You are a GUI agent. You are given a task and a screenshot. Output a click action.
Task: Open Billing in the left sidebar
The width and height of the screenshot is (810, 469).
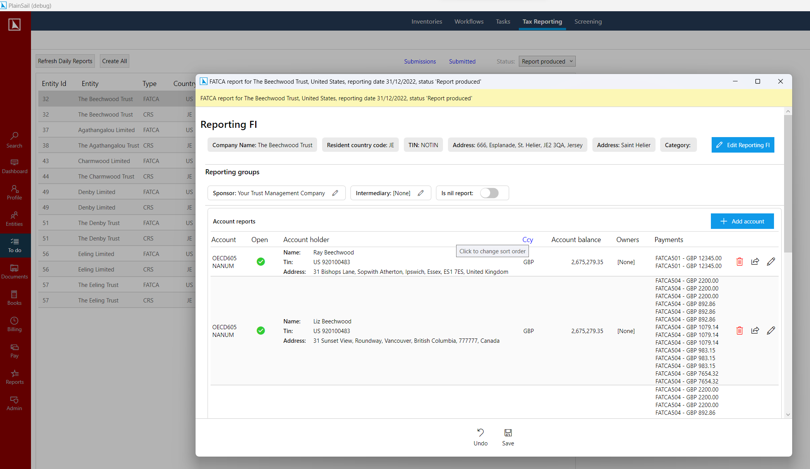14,324
